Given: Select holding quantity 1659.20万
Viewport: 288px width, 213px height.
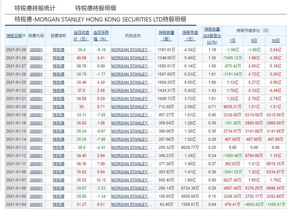Looking at the screenshot, I should 166,82.
